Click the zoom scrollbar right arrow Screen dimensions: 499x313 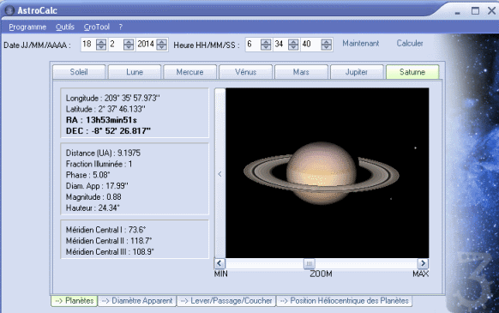pyautogui.click(x=423, y=263)
